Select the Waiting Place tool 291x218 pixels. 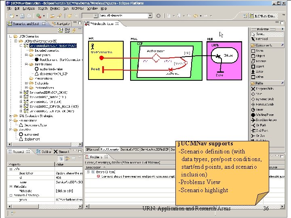point(262,115)
